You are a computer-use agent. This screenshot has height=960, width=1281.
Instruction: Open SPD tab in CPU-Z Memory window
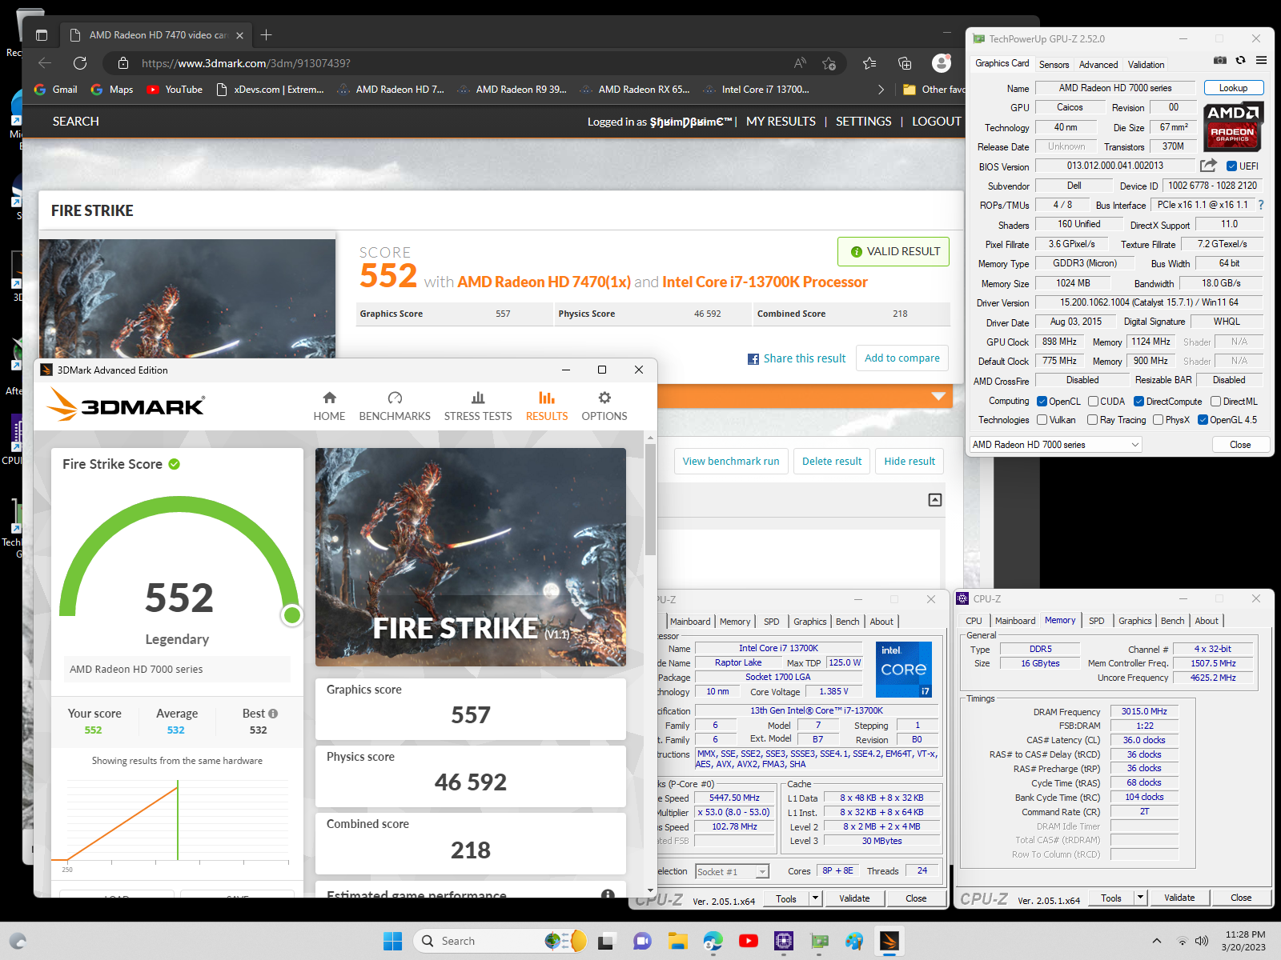pyautogui.click(x=1096, y=621)
